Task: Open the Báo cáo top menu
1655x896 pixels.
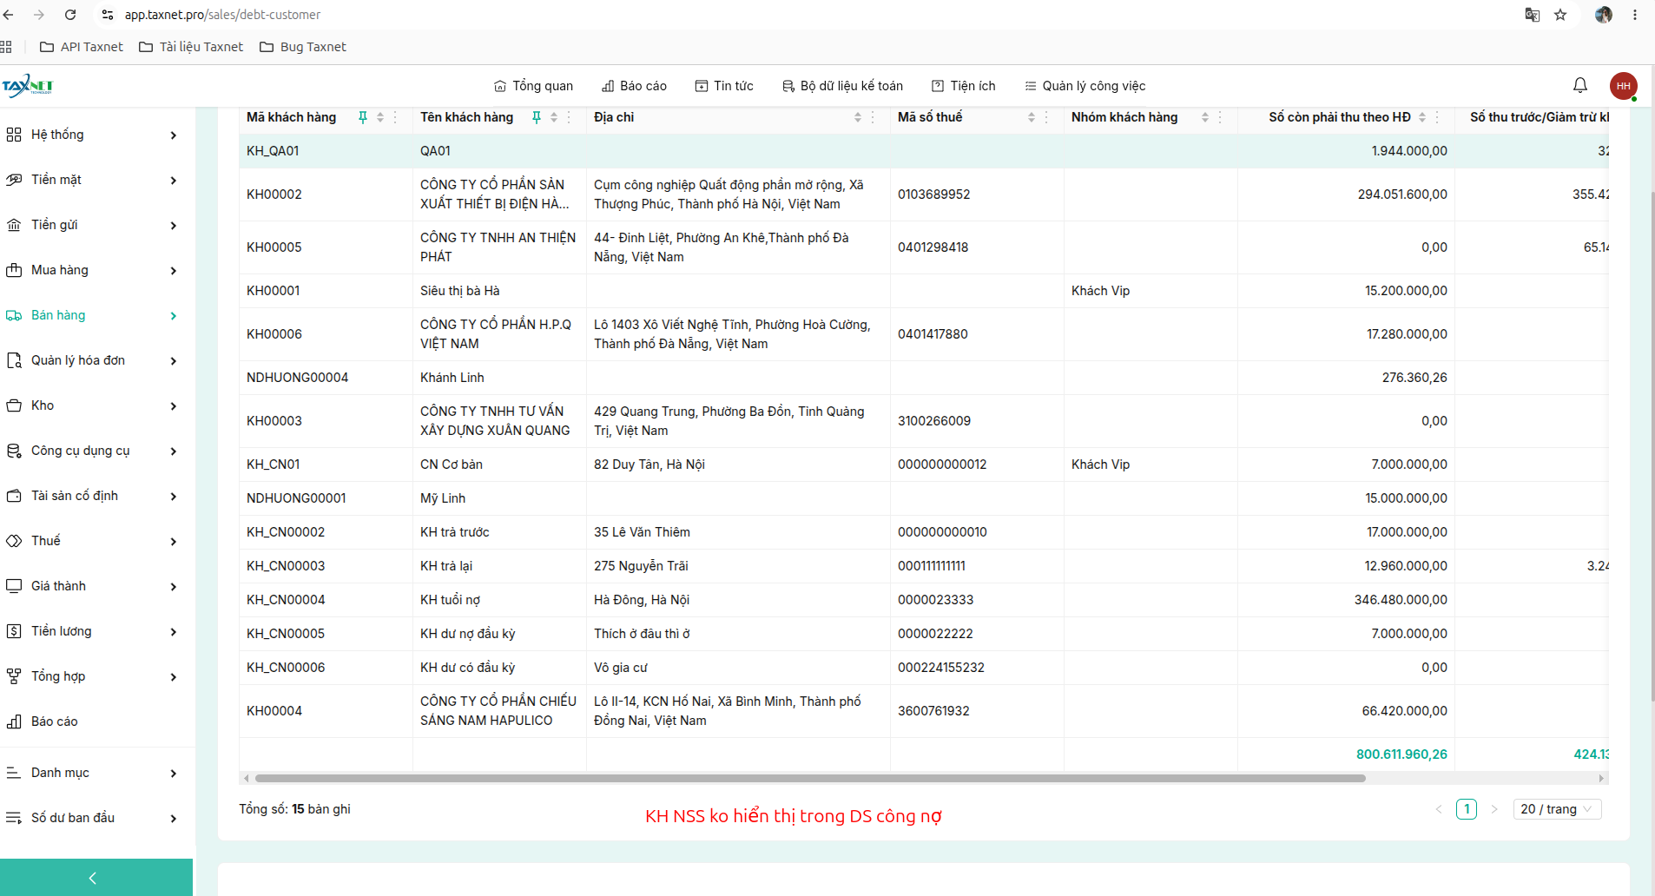Action: (x=634, y=86)
